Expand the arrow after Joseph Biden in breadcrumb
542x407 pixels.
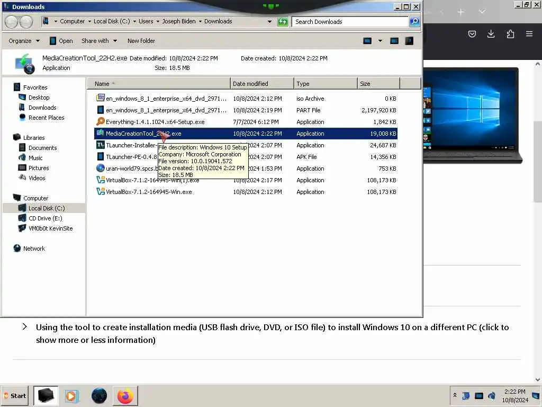[200, 21]
